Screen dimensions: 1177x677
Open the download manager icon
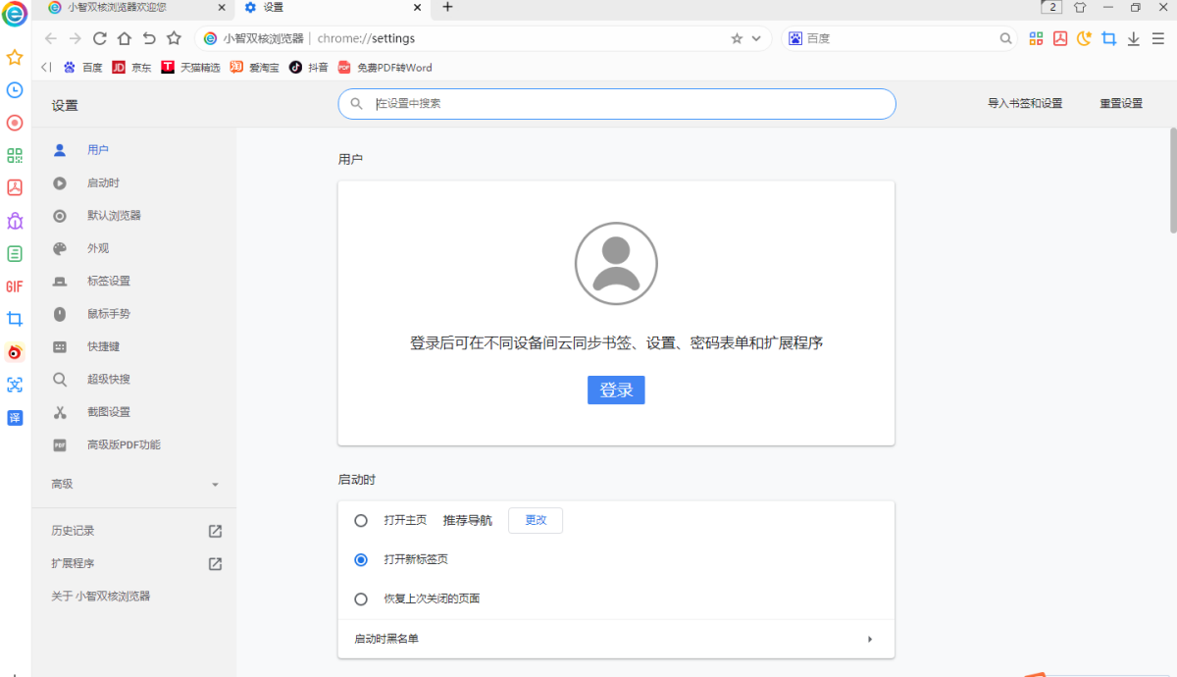[x=1135, y=37]
